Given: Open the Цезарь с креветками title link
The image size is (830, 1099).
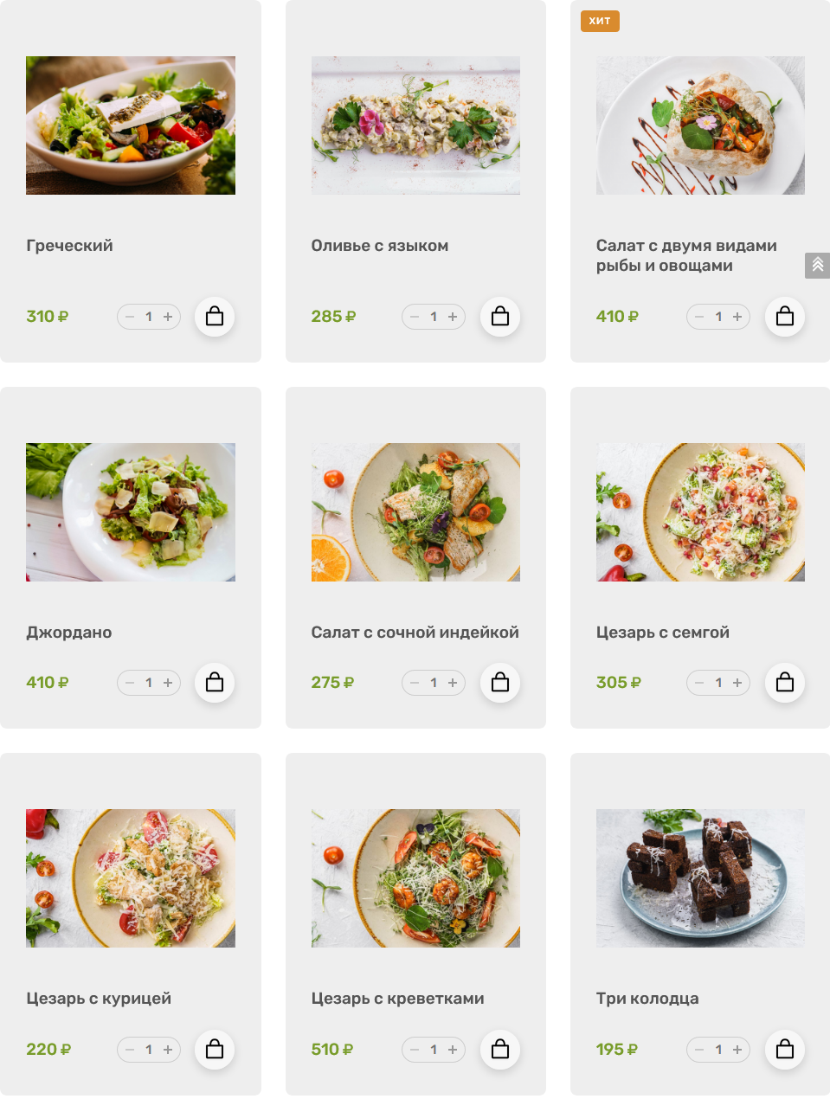Looking at the screenshot, I should click(x=397, y=999).
